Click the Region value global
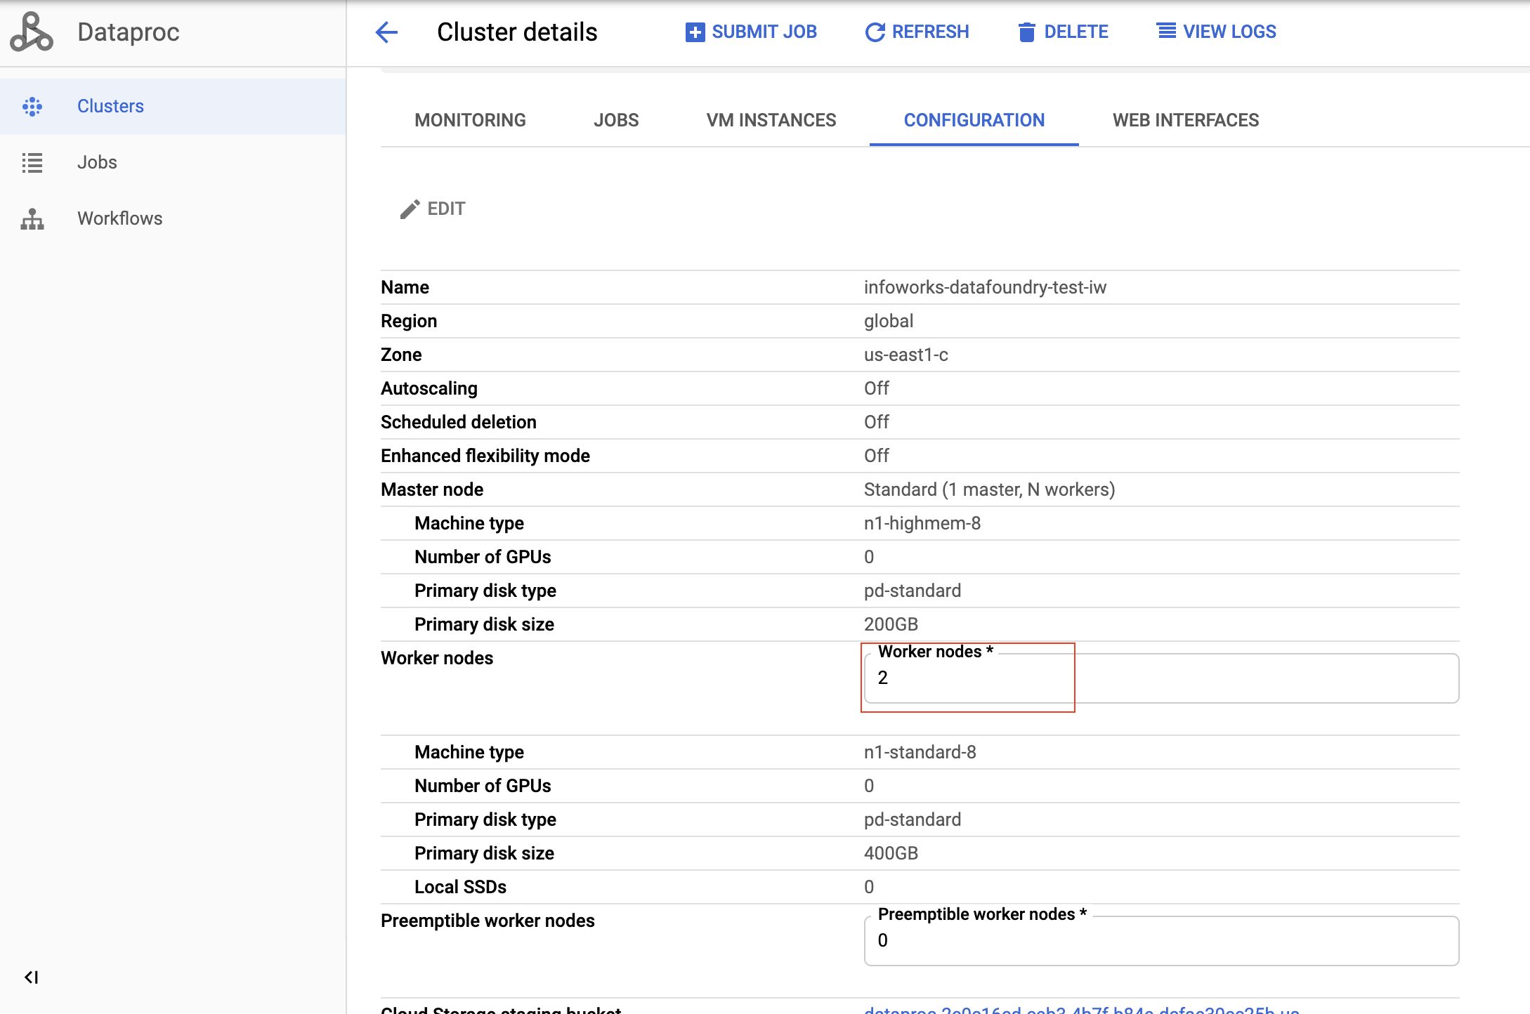The width and height of the screenshot is (1530, 1014). pos(889,321)
